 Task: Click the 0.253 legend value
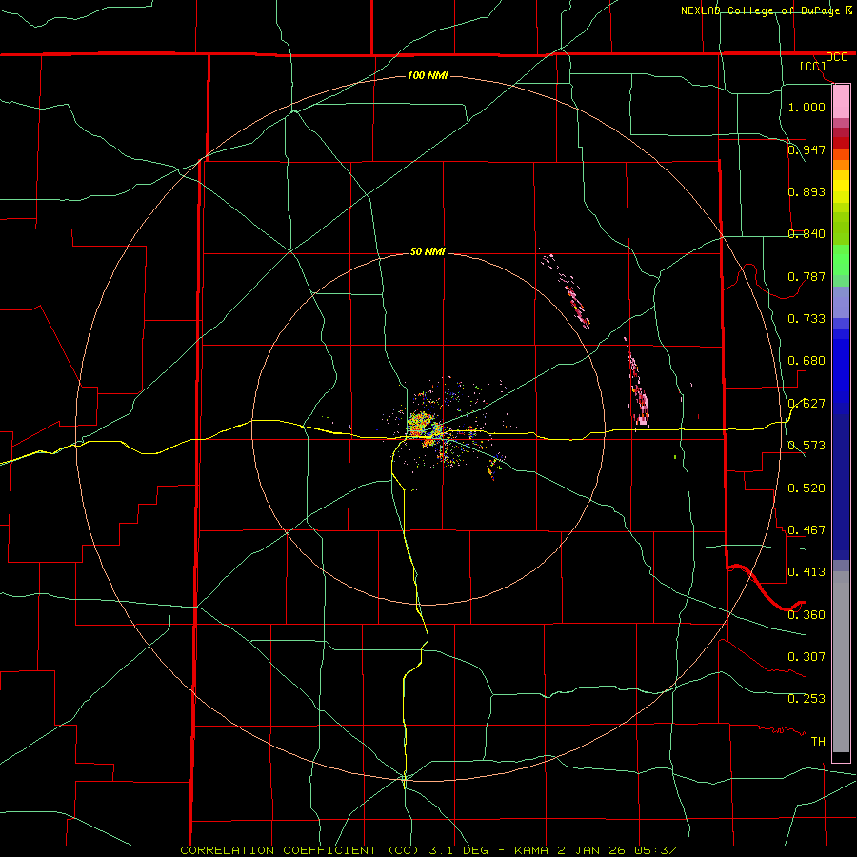click(807, 699)
